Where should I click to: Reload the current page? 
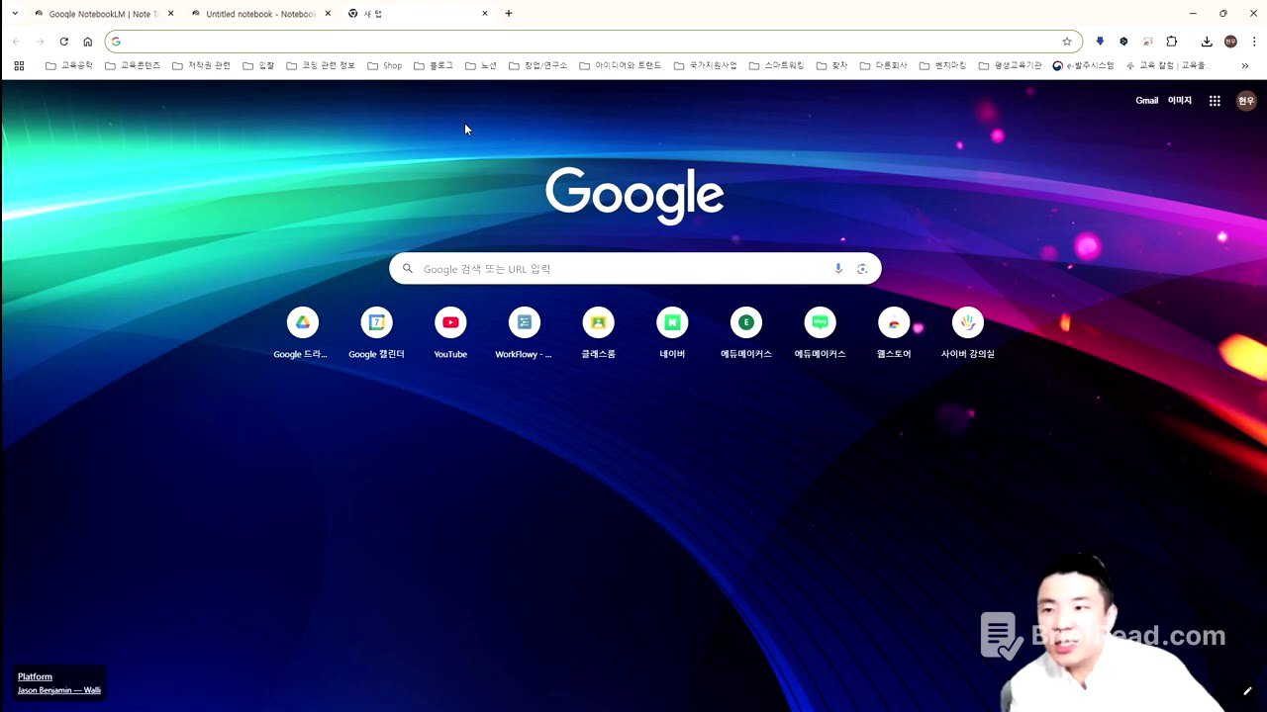(x=64, y=42)
